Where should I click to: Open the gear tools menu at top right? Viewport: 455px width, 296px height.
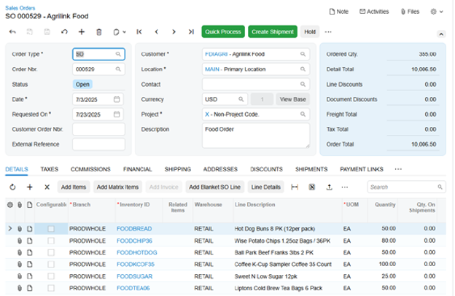point(437,12)
